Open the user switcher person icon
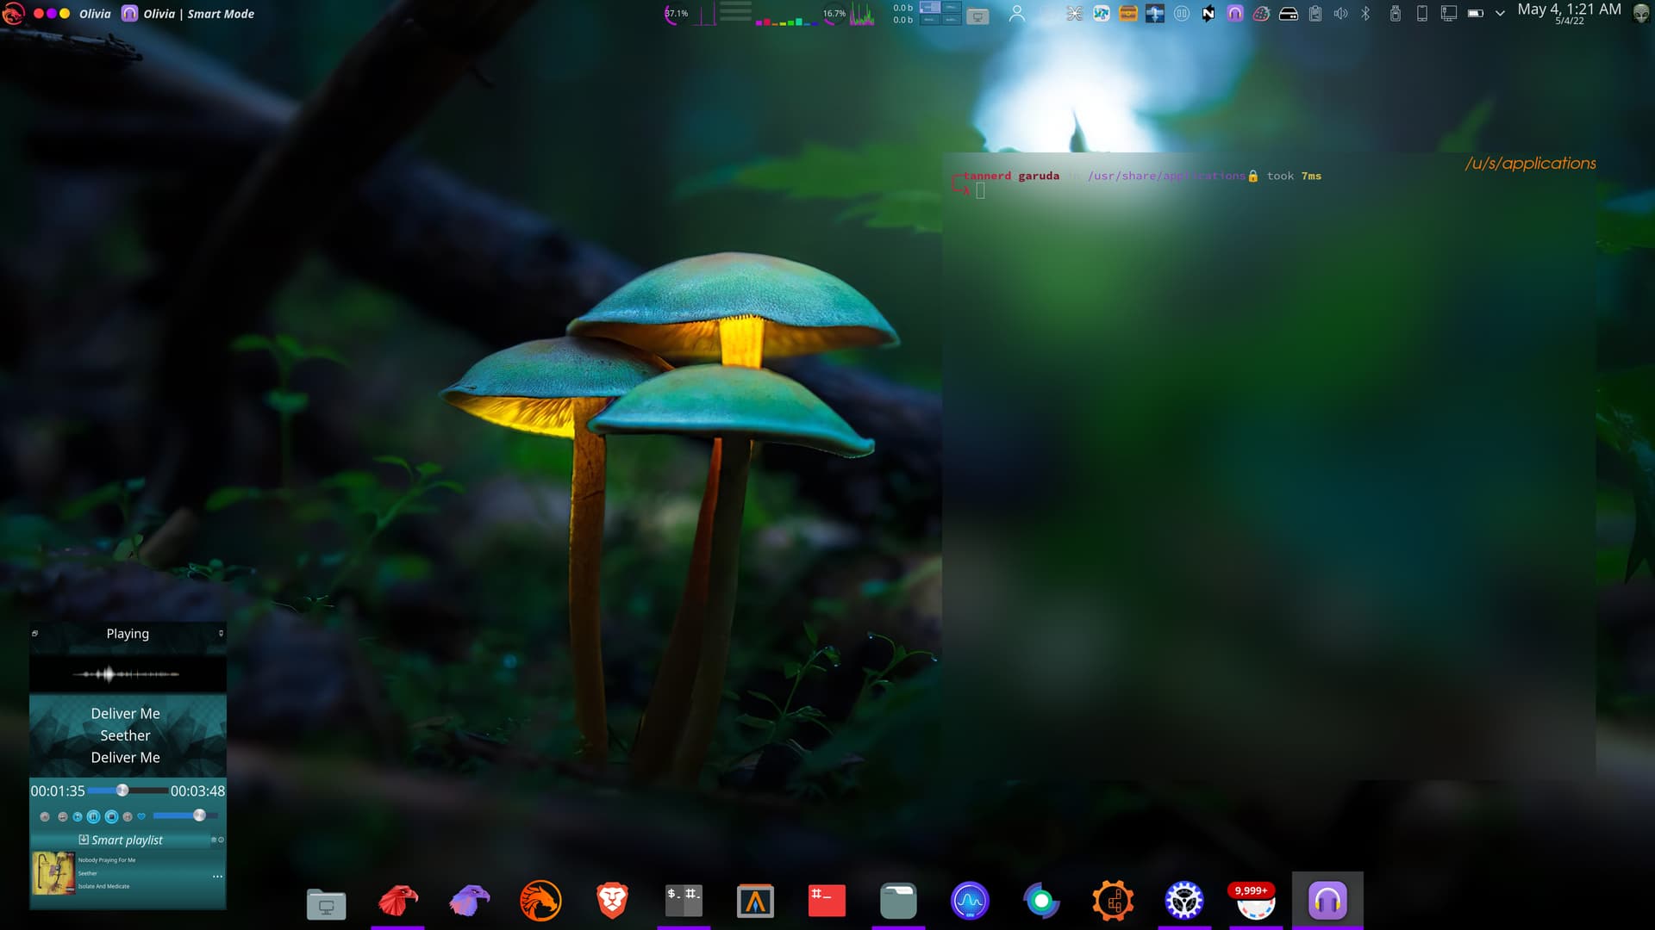Image resolution: width=1655 pixels, height=930 pixels. click(1017, 14)
